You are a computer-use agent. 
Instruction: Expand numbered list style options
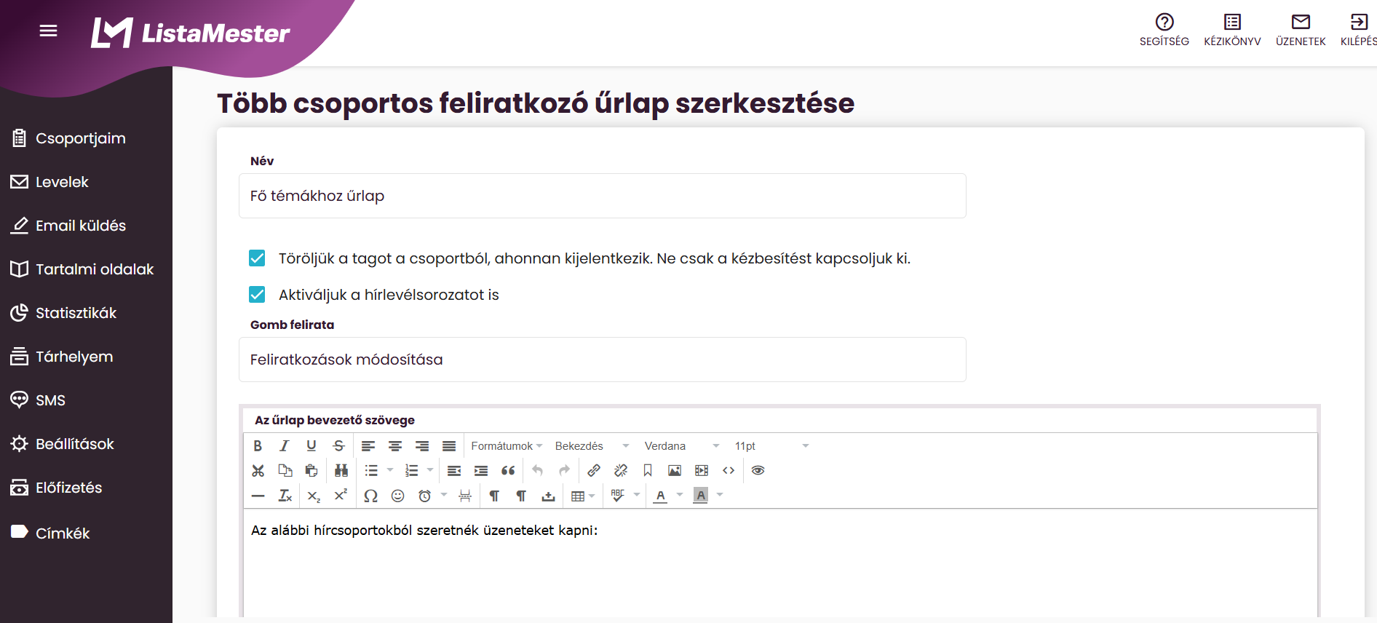[x=430, y=471]
